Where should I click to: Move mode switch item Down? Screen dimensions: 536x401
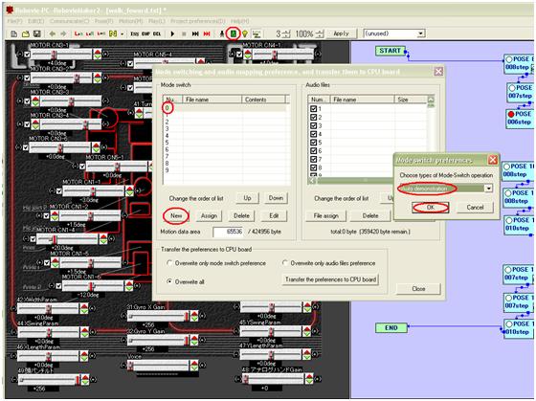click(x=276, y=198)
